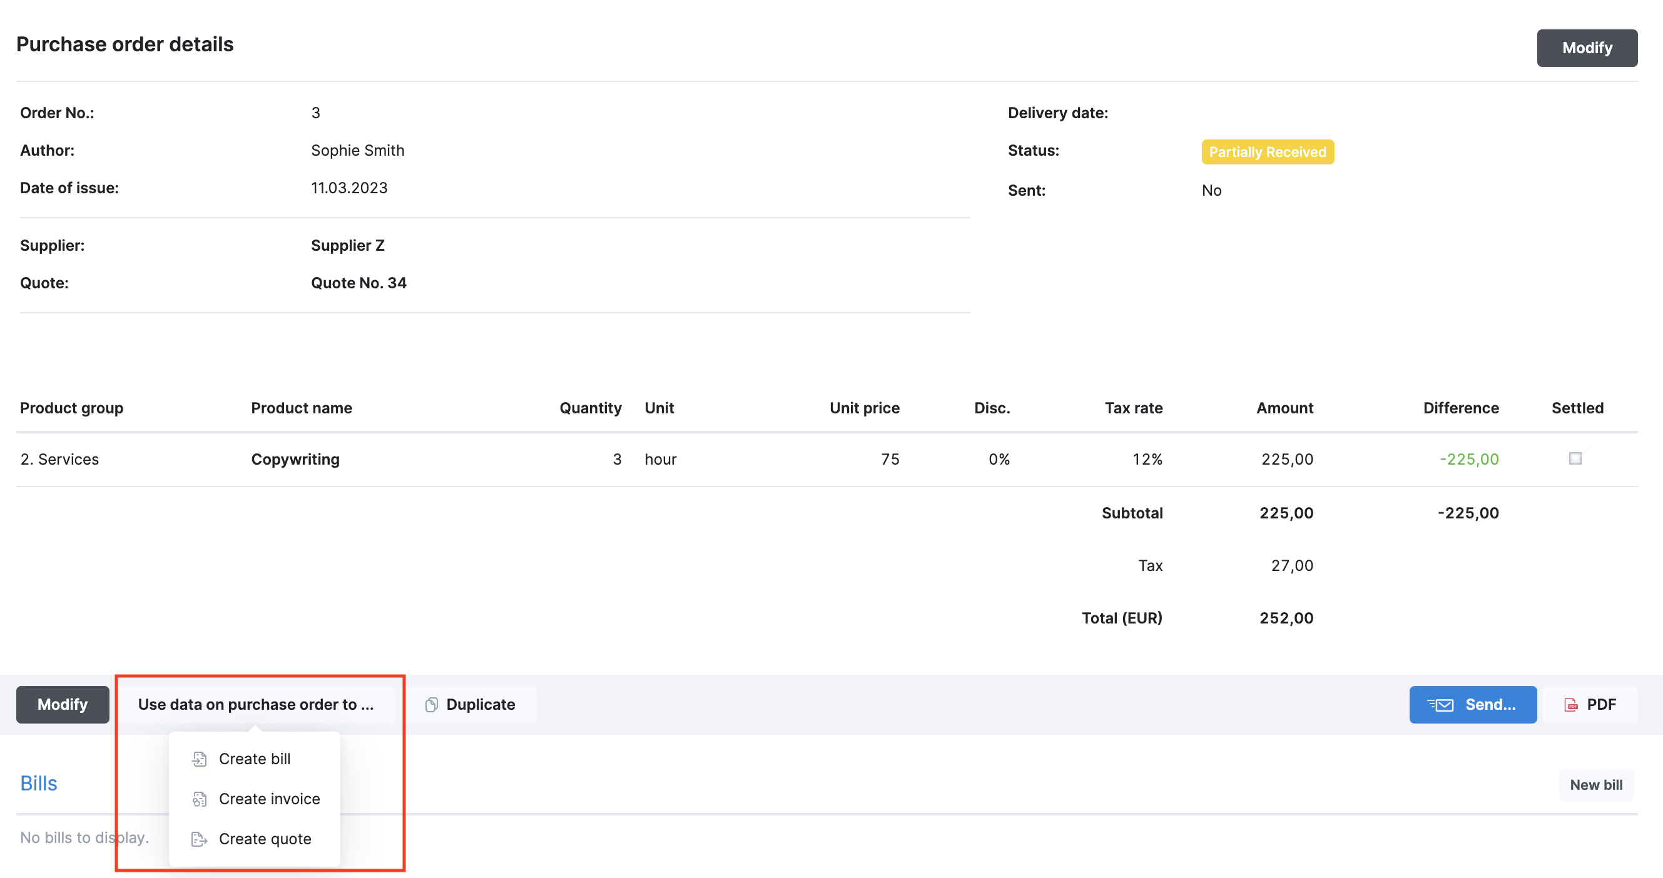Screen dimensions: 1663x878
Task: Click the author name Sophie Smith
Action: pos(358,150)
